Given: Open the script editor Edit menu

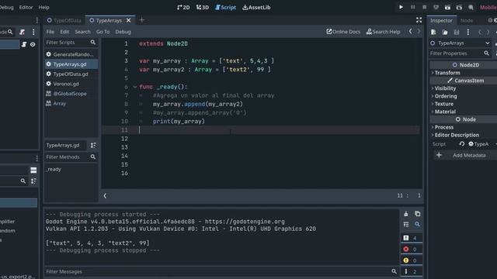Looking at the screenshot, I should point(64,32).
